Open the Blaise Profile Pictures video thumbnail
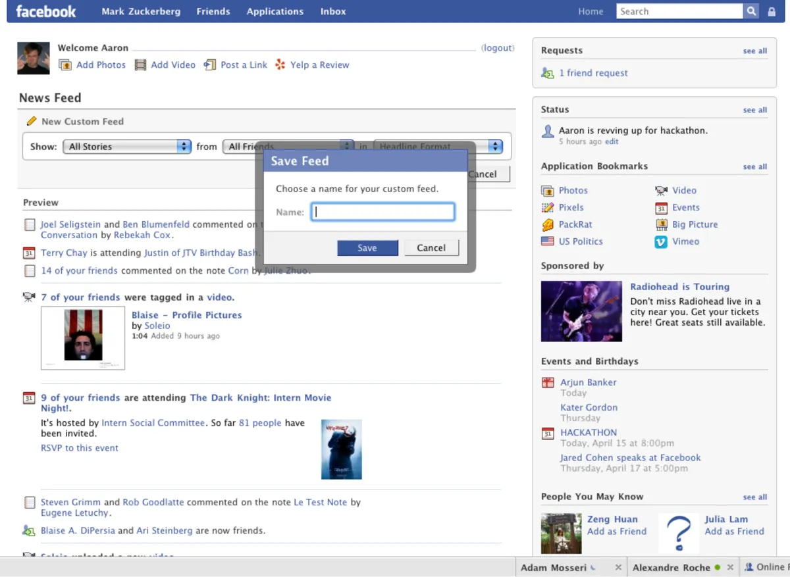The width and height of the screenshot is (790, 577). point(83,338)
